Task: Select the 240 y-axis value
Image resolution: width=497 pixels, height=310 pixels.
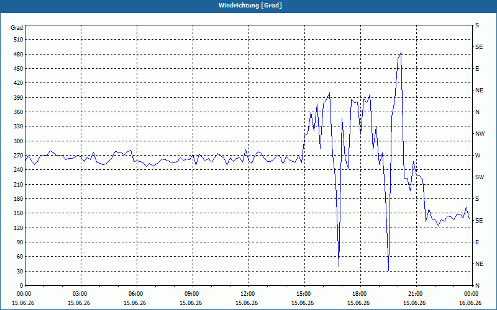Action: tap(19, 170)
